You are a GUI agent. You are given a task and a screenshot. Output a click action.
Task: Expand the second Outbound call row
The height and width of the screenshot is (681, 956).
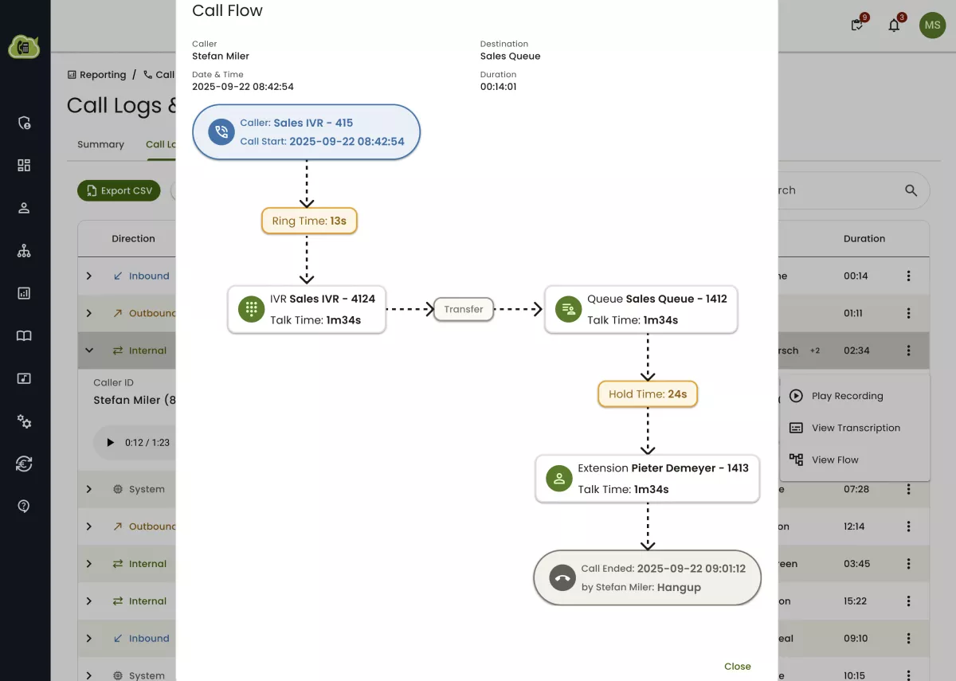point(89,526)
